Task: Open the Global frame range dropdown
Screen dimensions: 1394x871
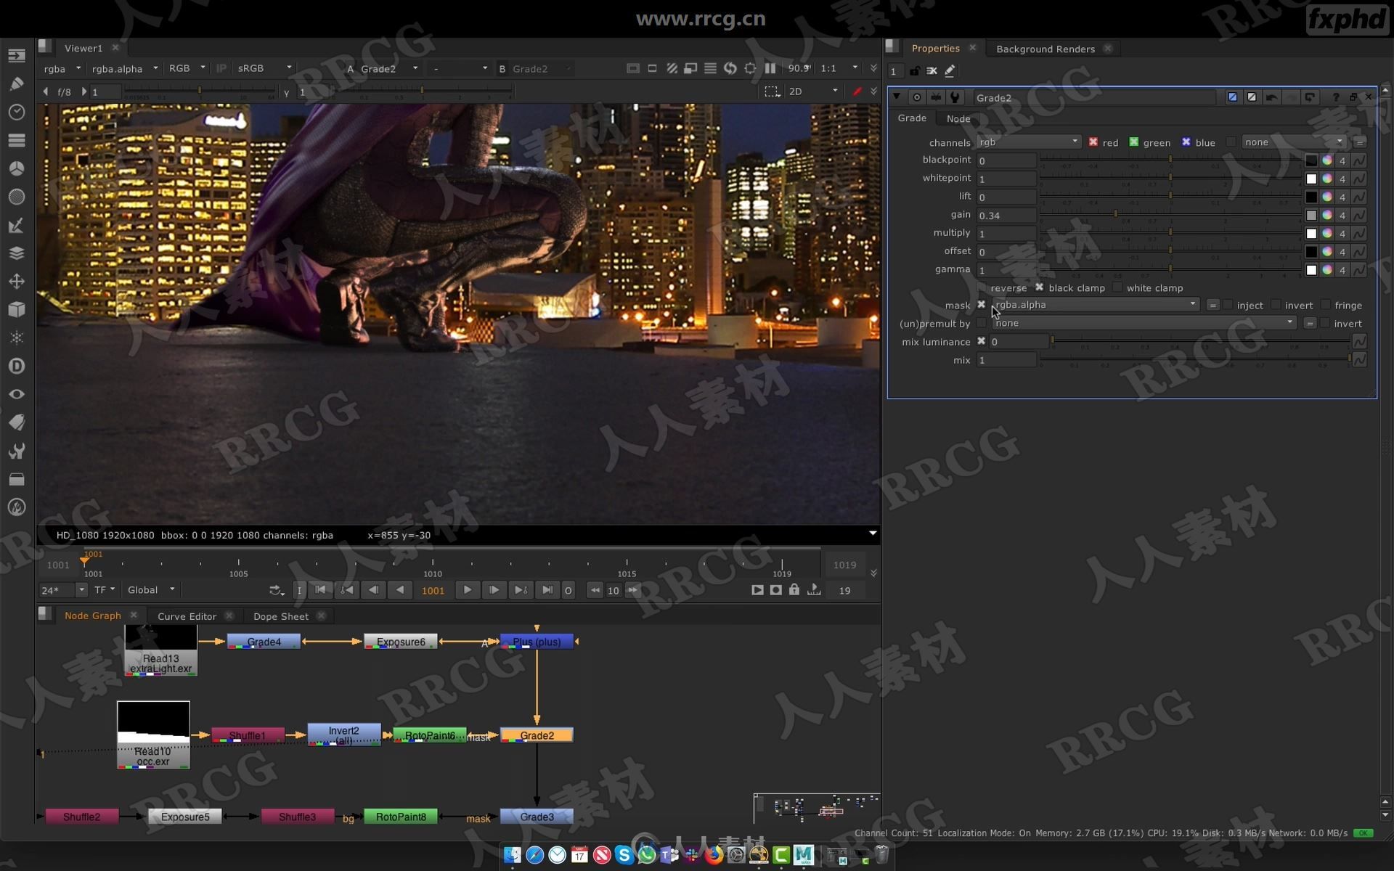Action: (151, 590)
